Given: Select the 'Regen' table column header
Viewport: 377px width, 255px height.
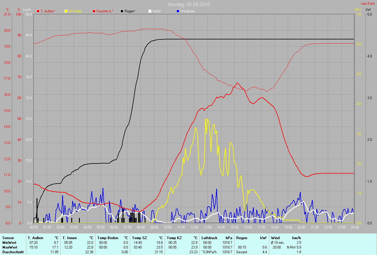Looking at the screenshot, I should 242,238.
